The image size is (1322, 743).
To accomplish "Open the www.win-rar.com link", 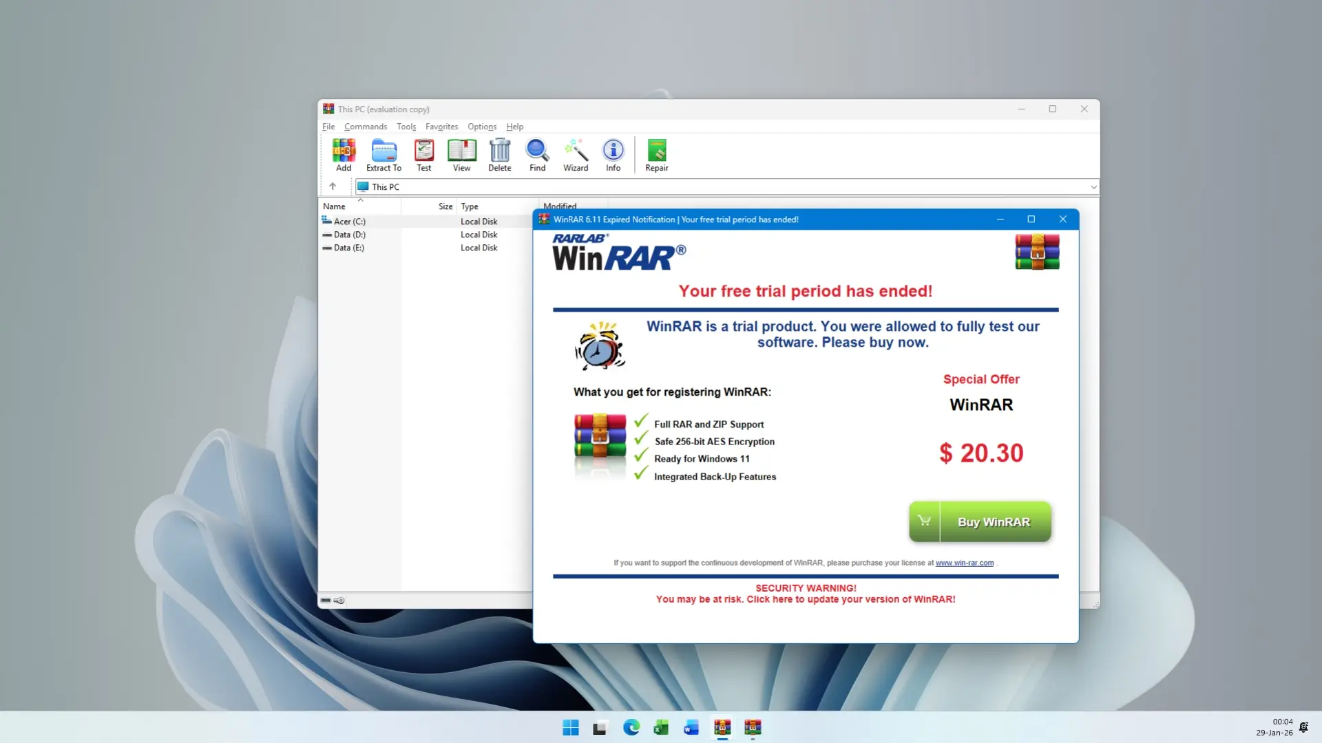I will click(x=963, y=563).
